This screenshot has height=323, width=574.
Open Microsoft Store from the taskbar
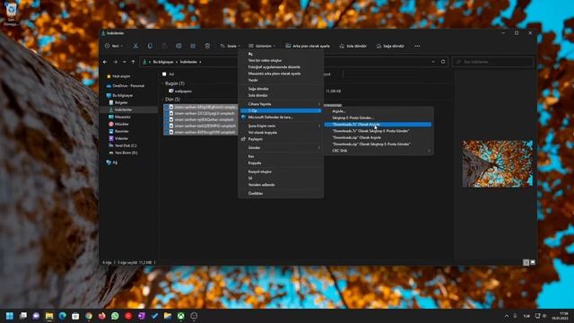point(75,316)
